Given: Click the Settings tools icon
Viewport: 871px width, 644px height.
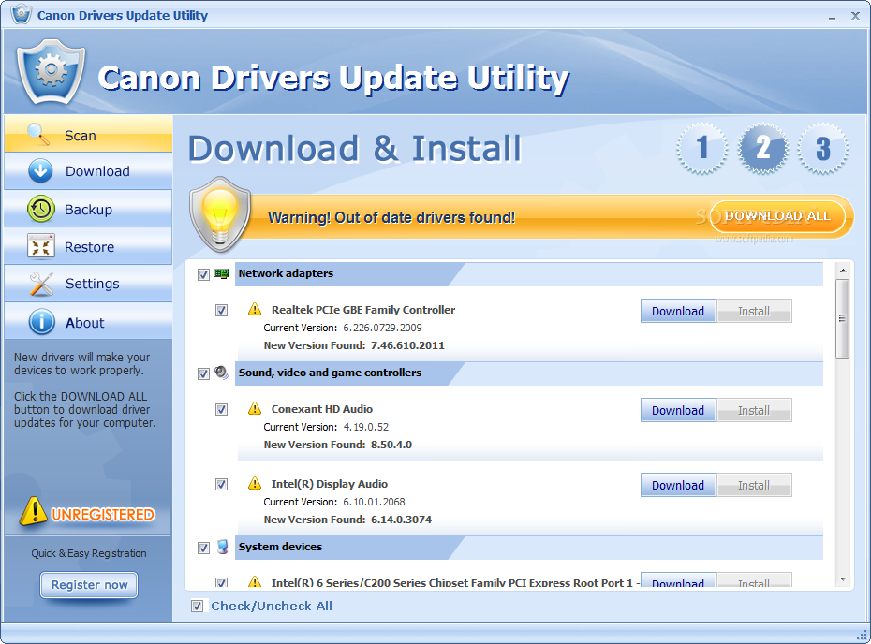Looking at the screenshot, I should (x=41, y=284).
